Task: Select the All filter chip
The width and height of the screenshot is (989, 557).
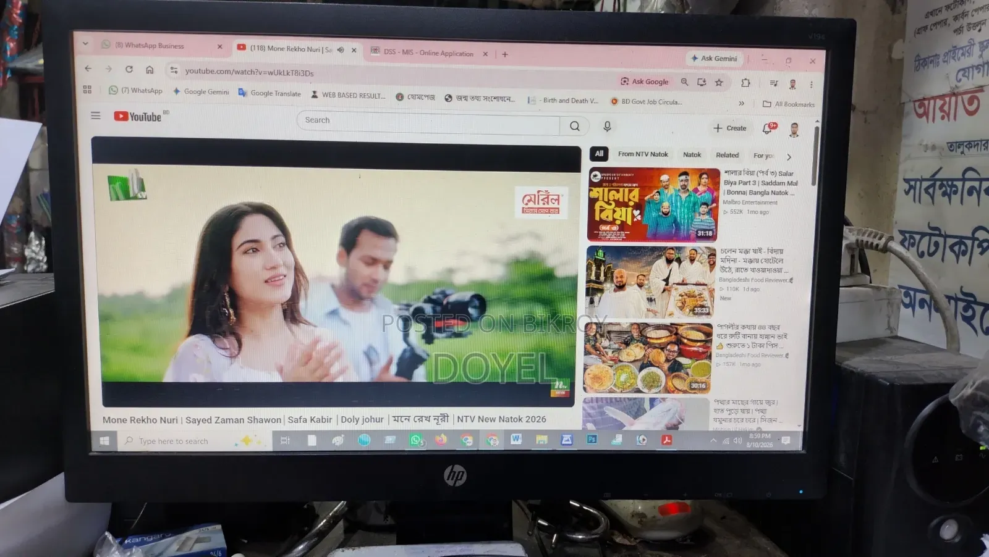Action: point(599,153)
